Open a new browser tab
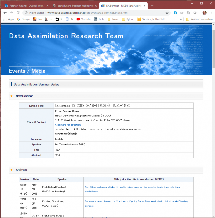 point(152,6)
